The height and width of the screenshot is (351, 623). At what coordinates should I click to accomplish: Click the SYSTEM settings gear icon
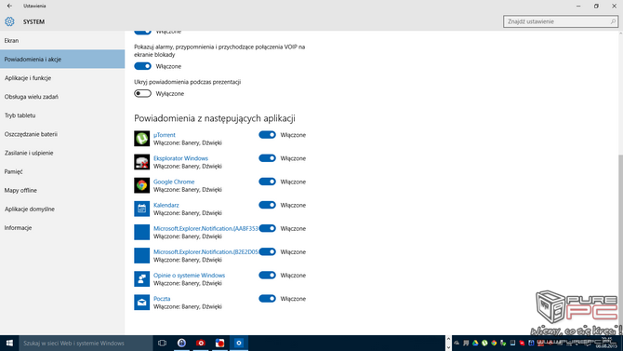tap(9, 21)
